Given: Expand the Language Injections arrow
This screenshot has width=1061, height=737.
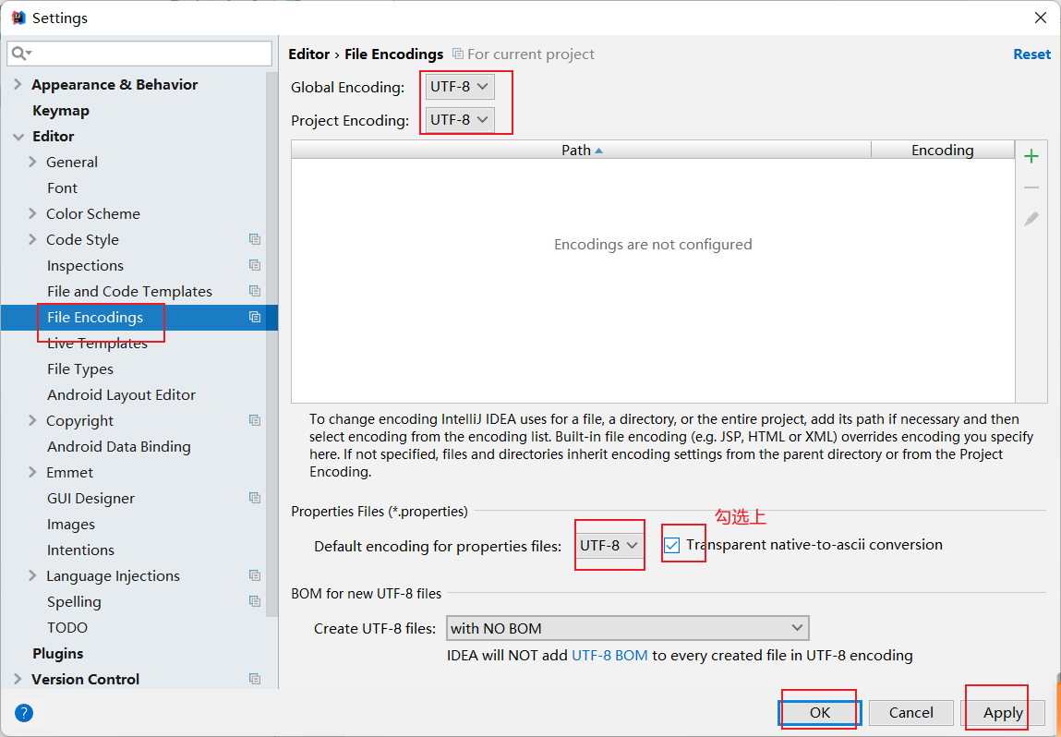Looking at the screenshot, I should [31, 575].
